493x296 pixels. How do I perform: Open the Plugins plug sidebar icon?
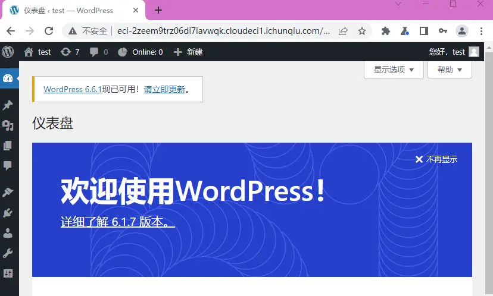pos(8,213)
